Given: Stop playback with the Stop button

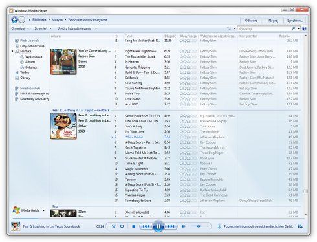Looking at the screenshot, I should (134, 226).
